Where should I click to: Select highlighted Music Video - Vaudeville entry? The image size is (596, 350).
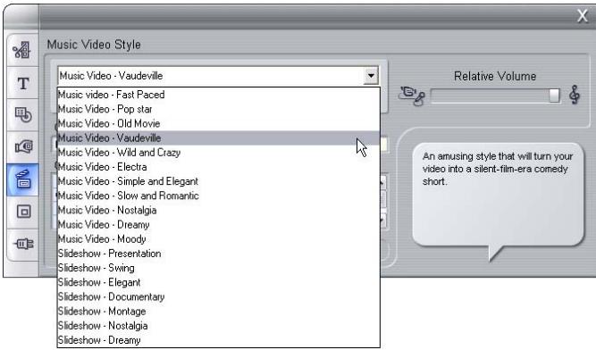[x=219, y=138]
